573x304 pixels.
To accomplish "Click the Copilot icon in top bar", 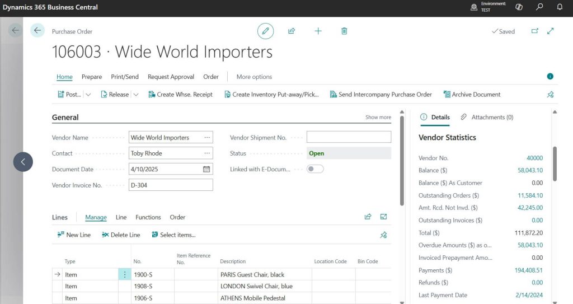I will point(519,7).
